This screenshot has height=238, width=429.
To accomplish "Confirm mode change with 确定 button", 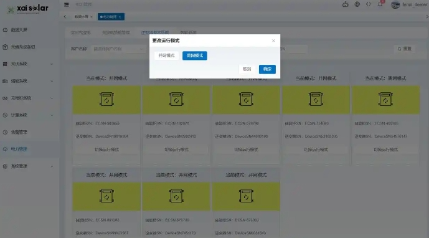I will [267, 69].
